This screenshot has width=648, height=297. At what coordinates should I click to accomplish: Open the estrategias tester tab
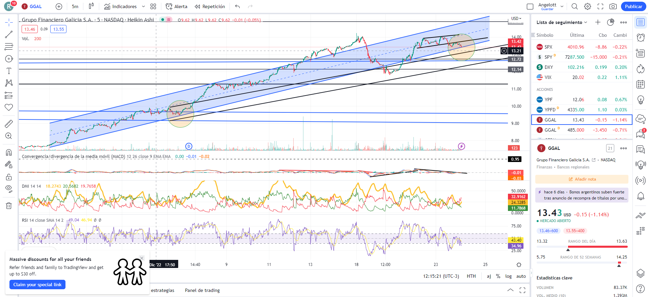click(x=162, y=290)
